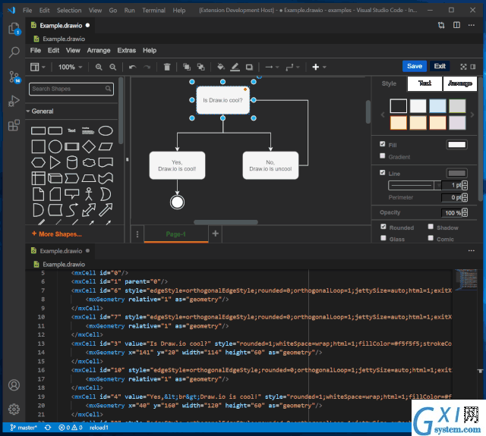Open Source Control view in activity bar
Screen dimensions: 486x436
pyautogui.click(x=14, y=77)
